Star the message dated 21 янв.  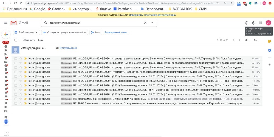21,99
